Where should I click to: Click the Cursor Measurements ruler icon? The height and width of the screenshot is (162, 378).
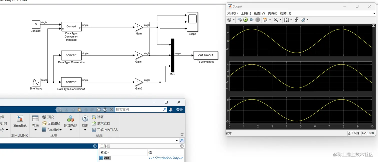[x=303, y=20]
